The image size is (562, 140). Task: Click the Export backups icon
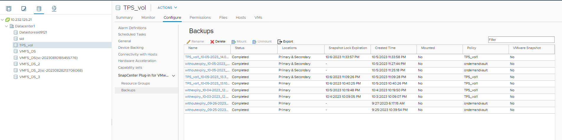click(280, 42)
